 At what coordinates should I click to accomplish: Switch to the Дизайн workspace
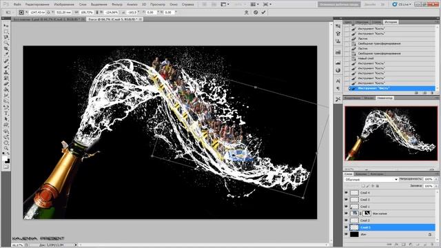point(369,5)
